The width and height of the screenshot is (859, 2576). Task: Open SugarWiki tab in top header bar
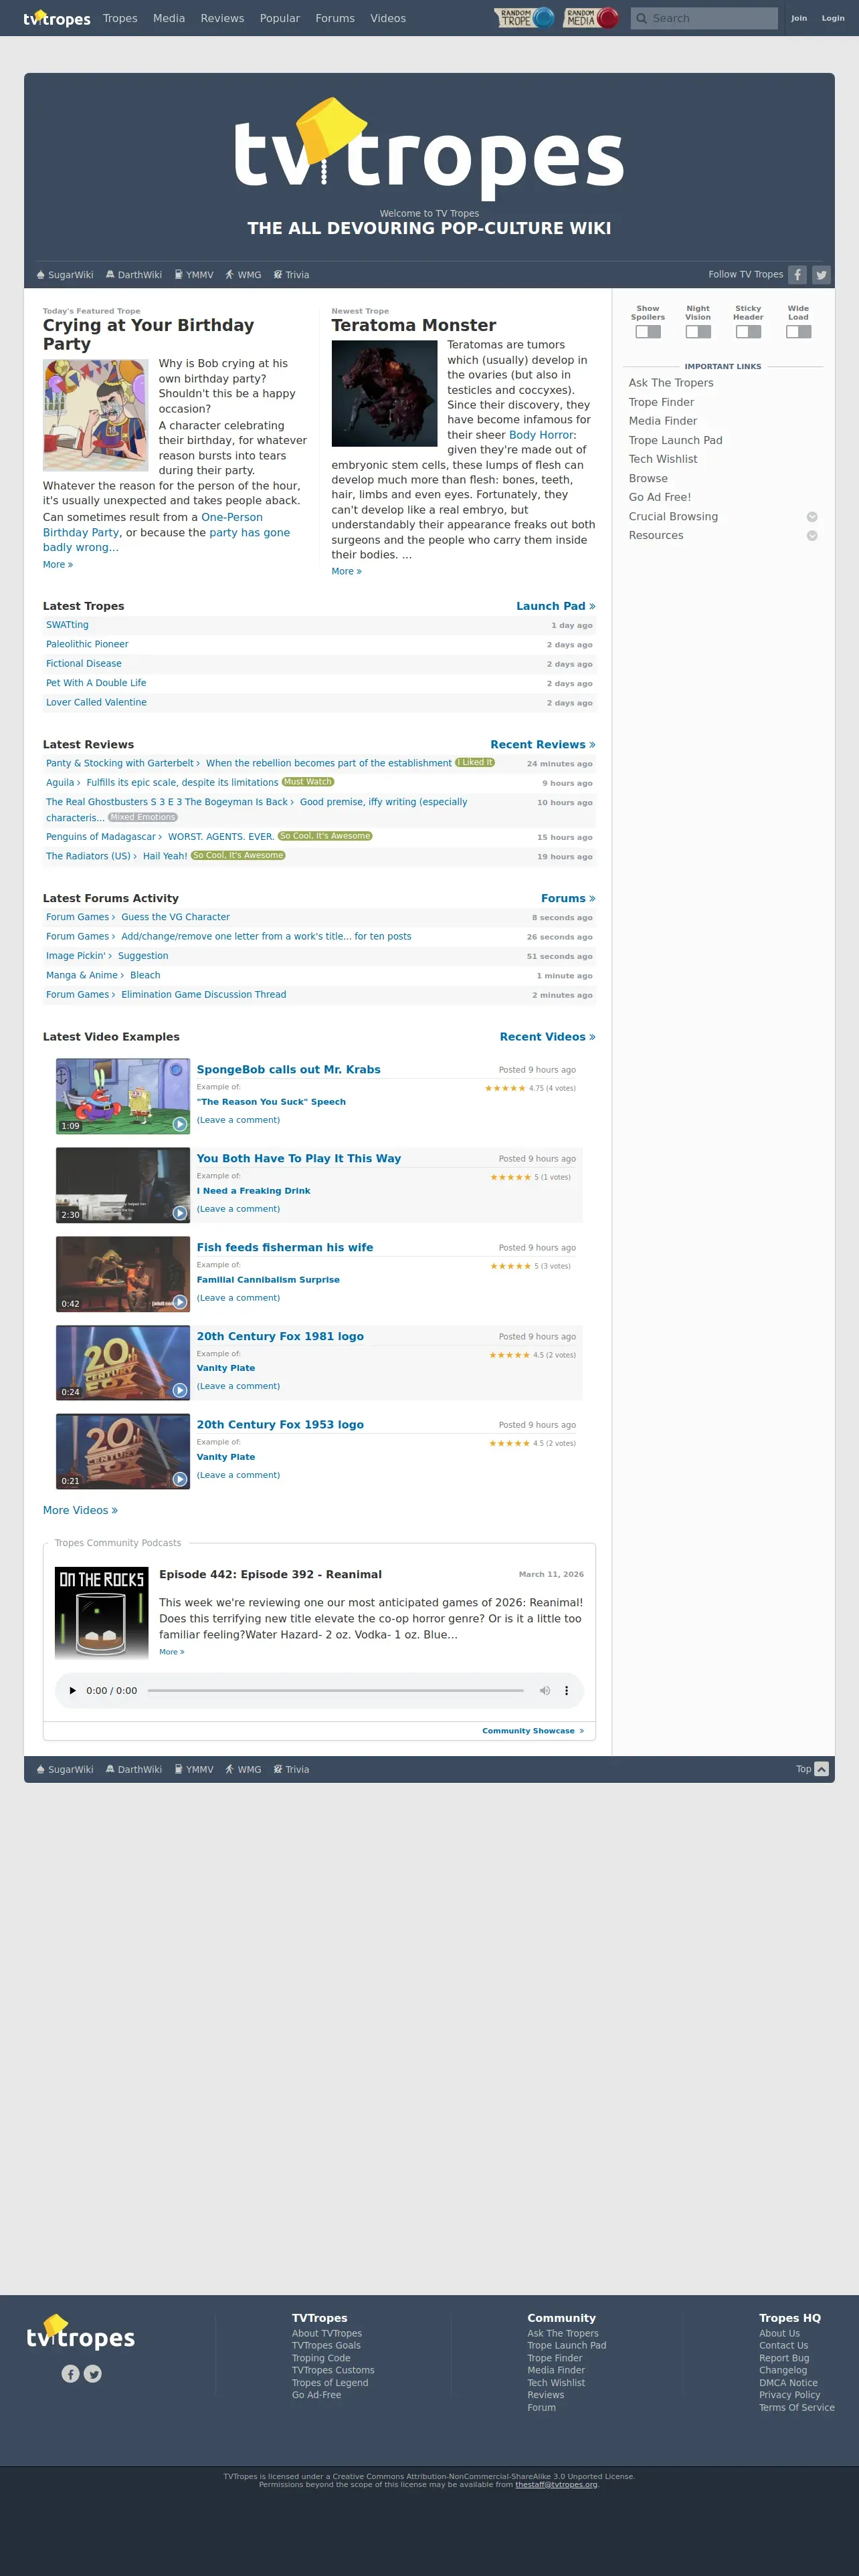click(65, 275)
